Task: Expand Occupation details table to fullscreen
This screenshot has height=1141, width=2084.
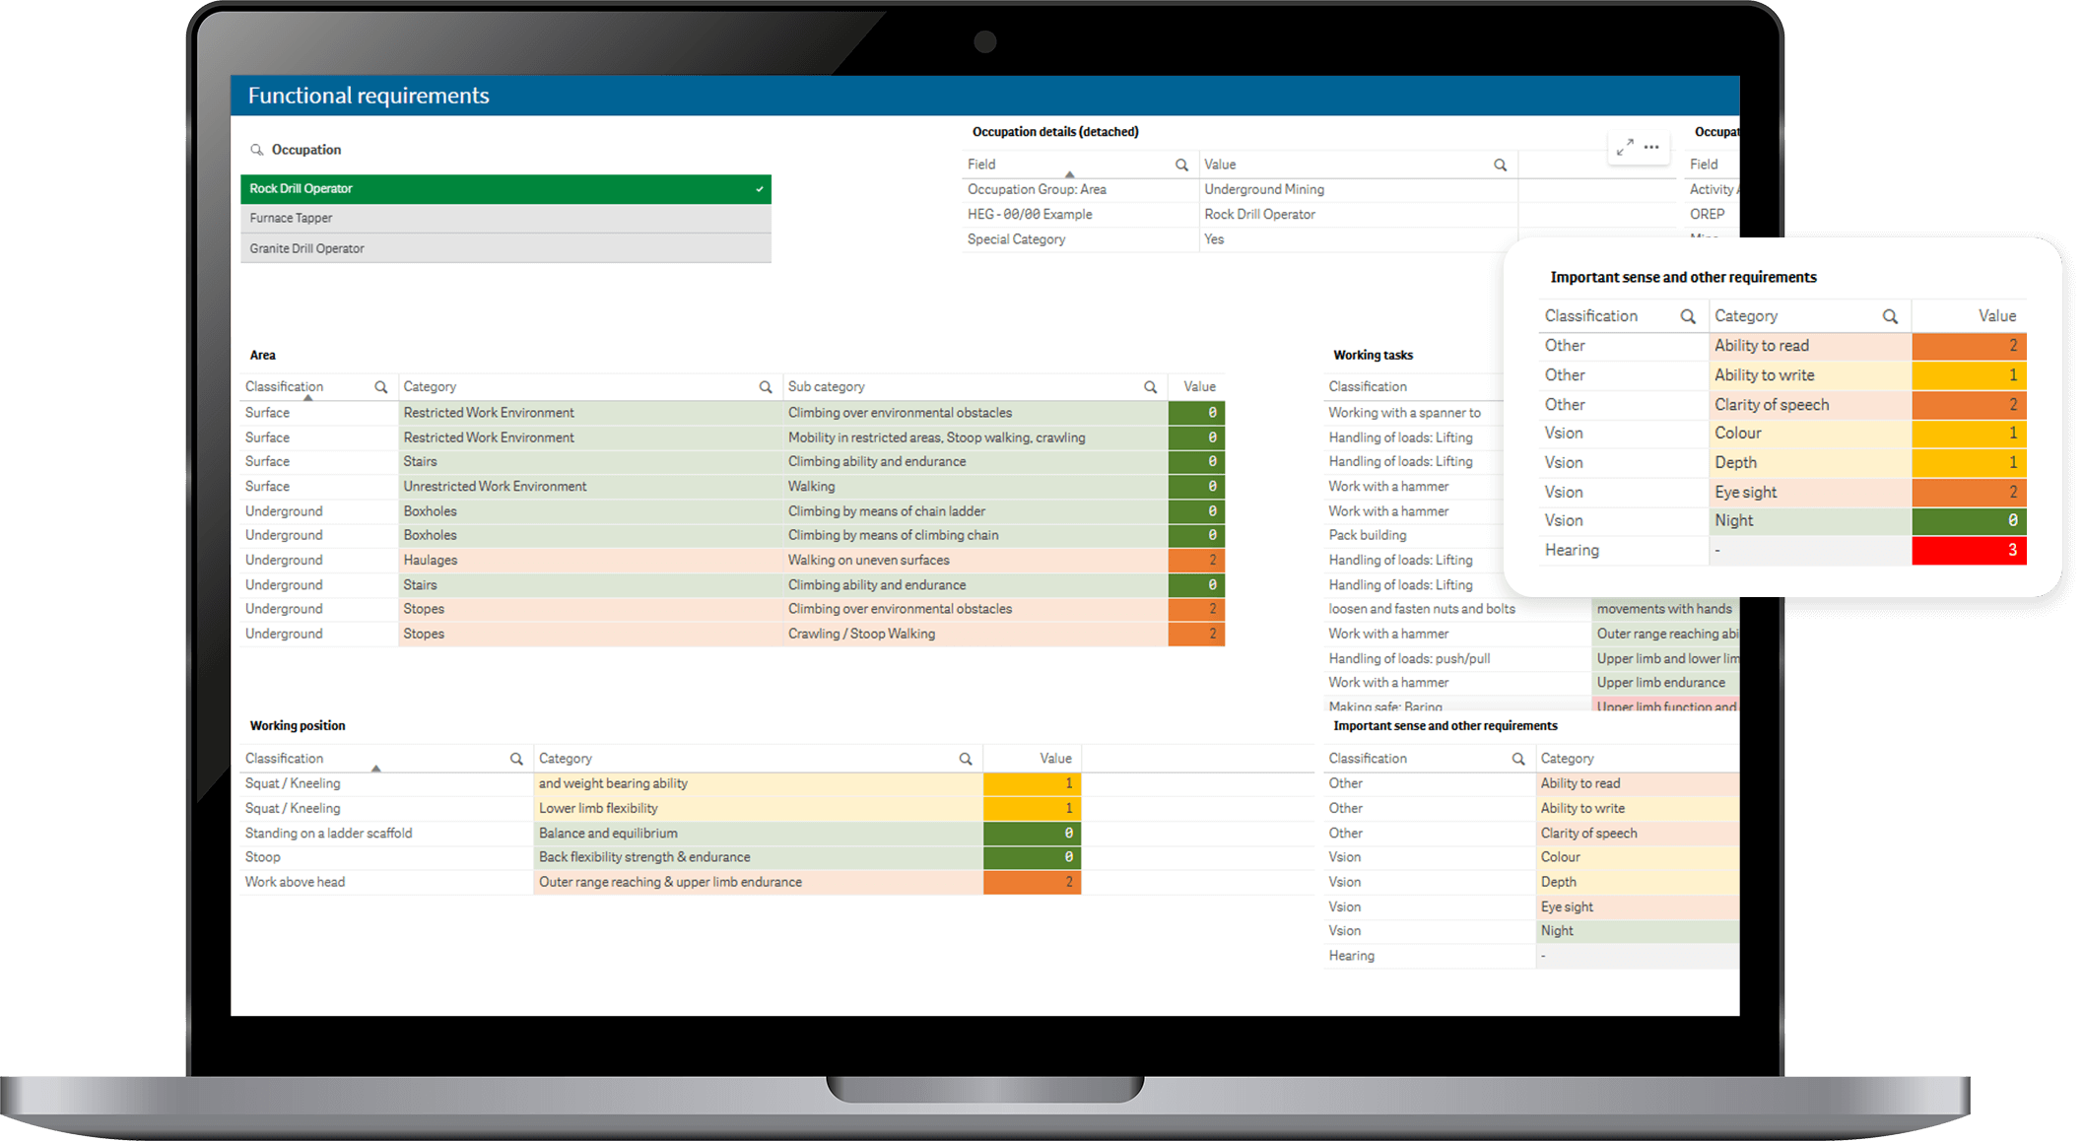Action: [1625, 147]
